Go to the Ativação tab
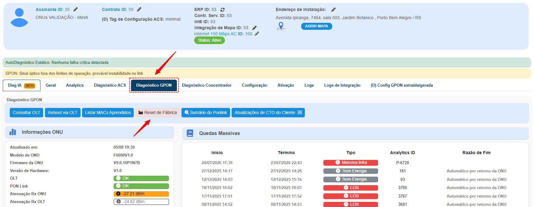The width and height of the screenshot is (534, 207). tap(286, 85)
